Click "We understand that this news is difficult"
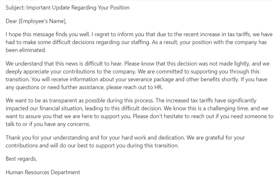 click(53, 63)
